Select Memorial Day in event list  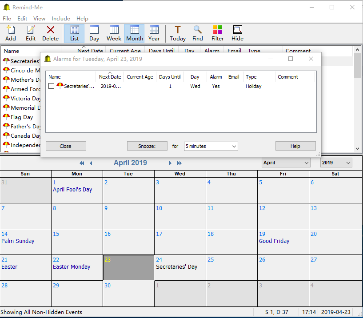pyautogui.click(x=21, y=107)
